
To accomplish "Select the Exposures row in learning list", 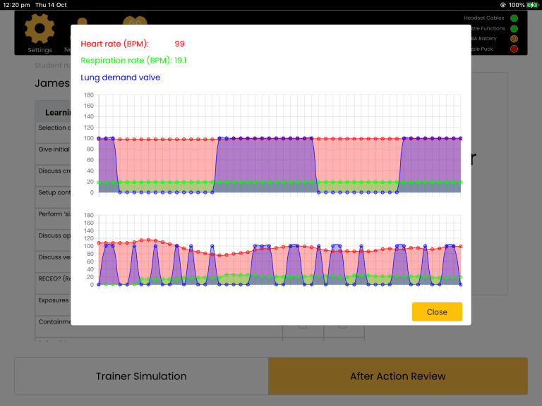I will pyautogui.click(x=54, y=300).
